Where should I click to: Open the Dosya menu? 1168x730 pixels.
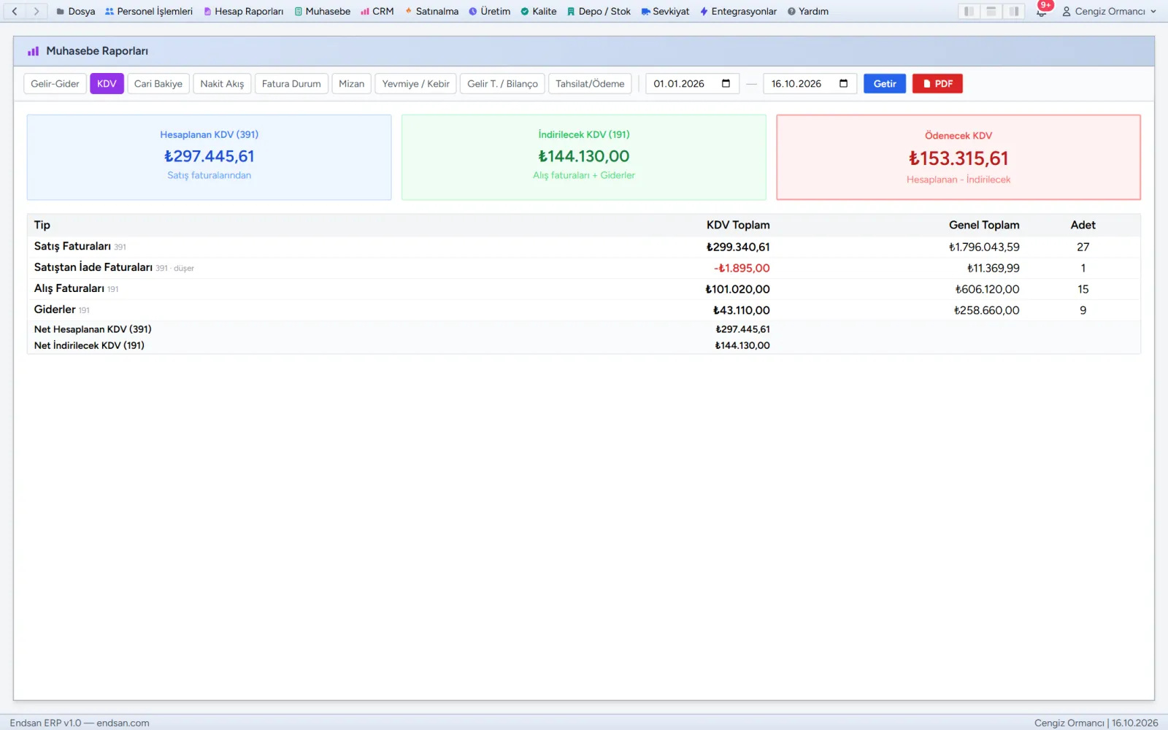[x=76, y=11]
